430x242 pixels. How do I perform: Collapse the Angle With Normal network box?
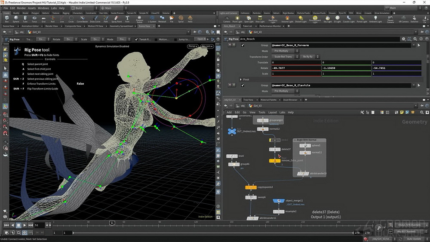[x=295, y=140]
